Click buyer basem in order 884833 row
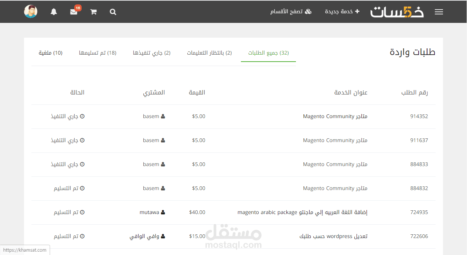The height and width of the screenshot is (255, 467). (x=154, y=164)
